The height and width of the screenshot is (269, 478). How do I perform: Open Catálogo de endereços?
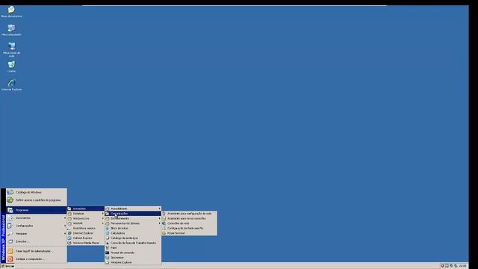[133, 238]
